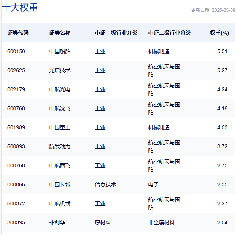This screenshot has height=235, width=237.
Task: Select stock code 300395
Action: pos(16,222)
